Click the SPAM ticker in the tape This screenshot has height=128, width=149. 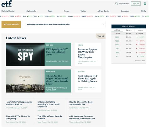point(84,16)
